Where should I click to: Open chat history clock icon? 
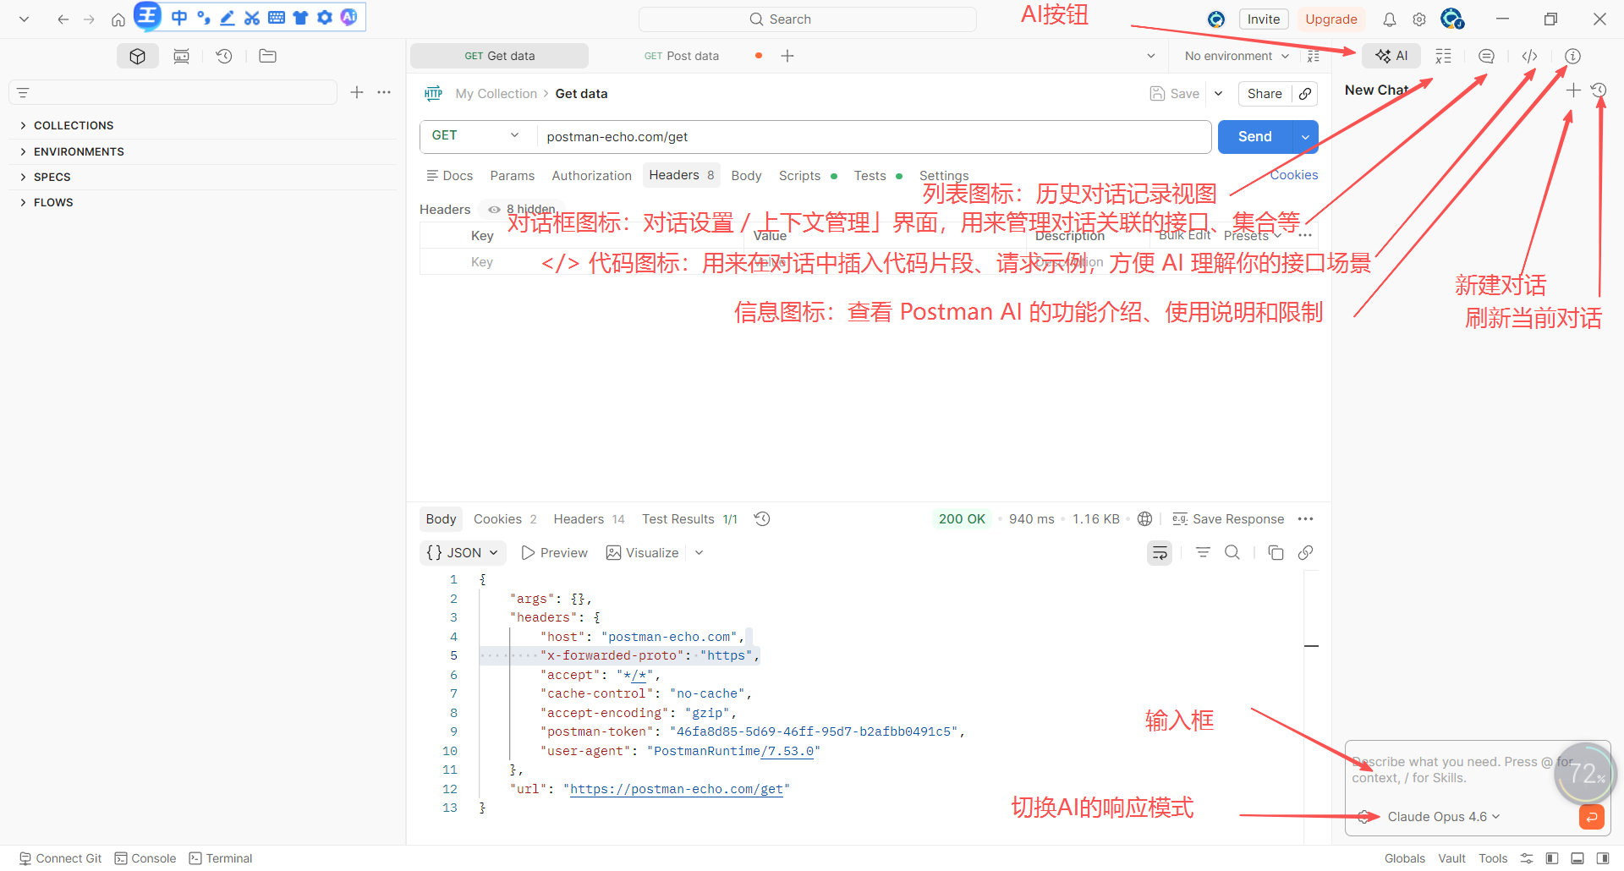1599,90
